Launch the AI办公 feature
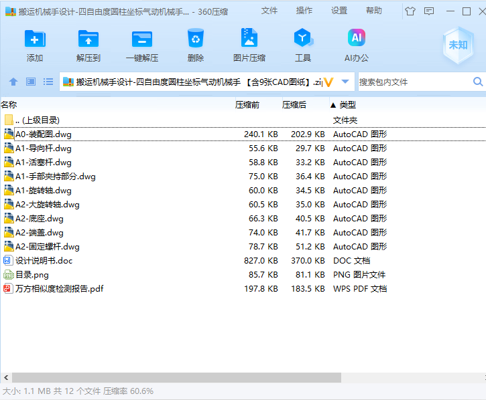This screenshot has width=486, height=400. pyautogui.click(x=357, y=37)
